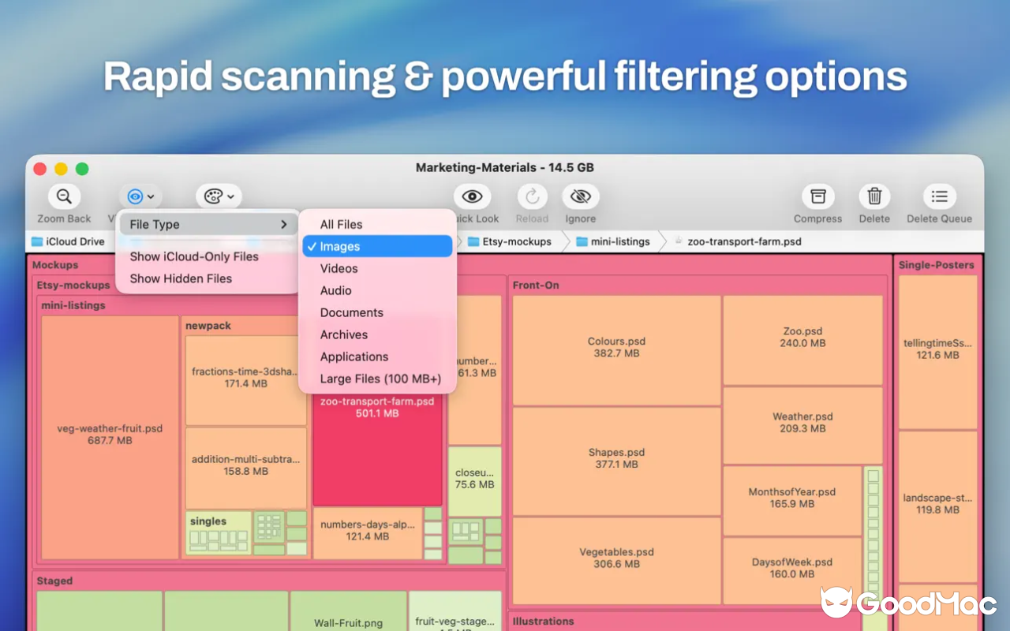Click iCloud Drive folder in path bar
The height and width of the screenshot is (631, 1010).
click(68, 241)
